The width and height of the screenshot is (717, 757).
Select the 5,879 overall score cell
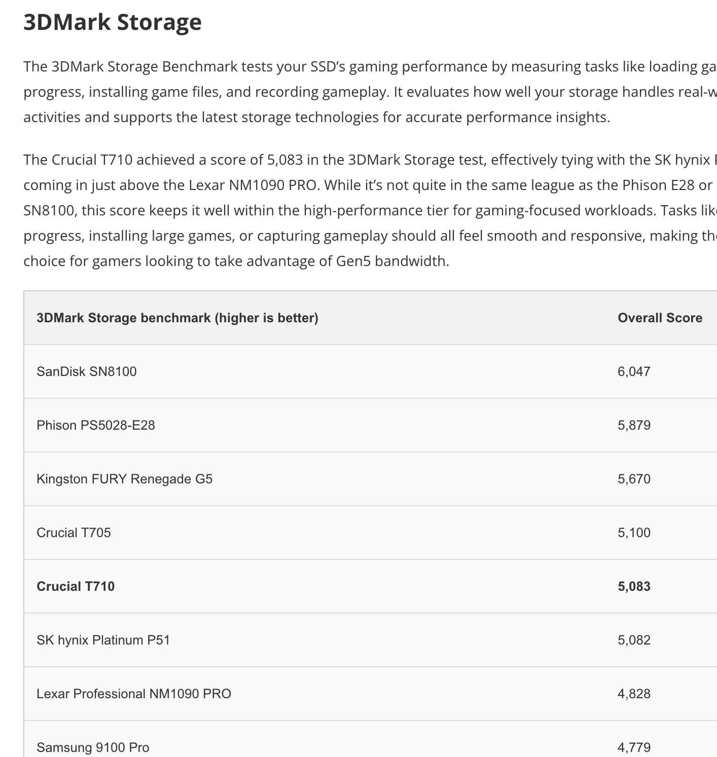(x=634, y=425)
